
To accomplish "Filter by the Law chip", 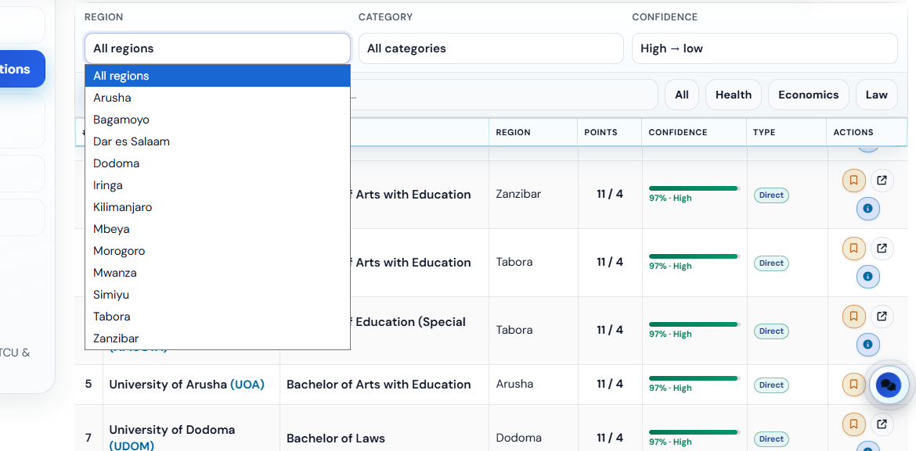I will (876, 95).
